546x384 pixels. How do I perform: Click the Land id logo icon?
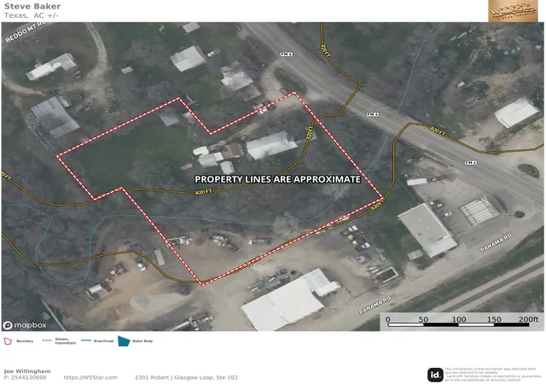pyautogui.click(x=435, y=375)
